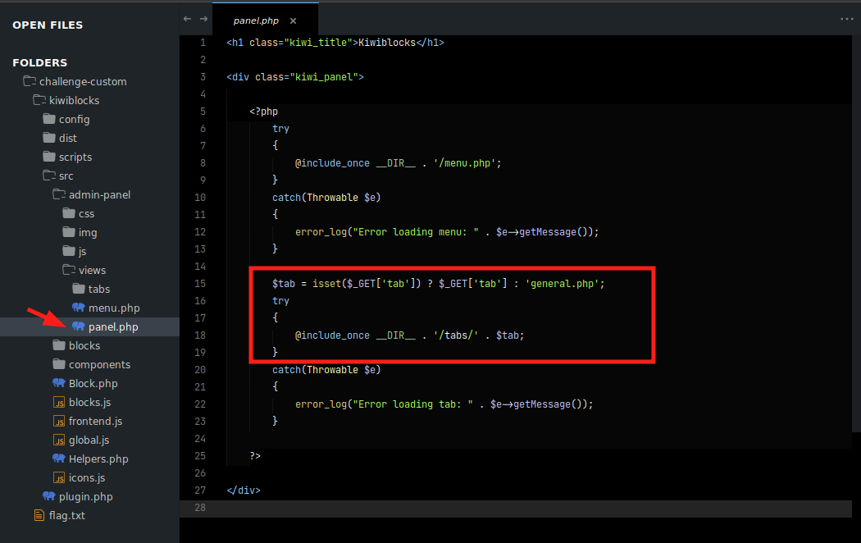
Task: Place cursor on '/menu.php' string
Action: (x=465, y=163)
